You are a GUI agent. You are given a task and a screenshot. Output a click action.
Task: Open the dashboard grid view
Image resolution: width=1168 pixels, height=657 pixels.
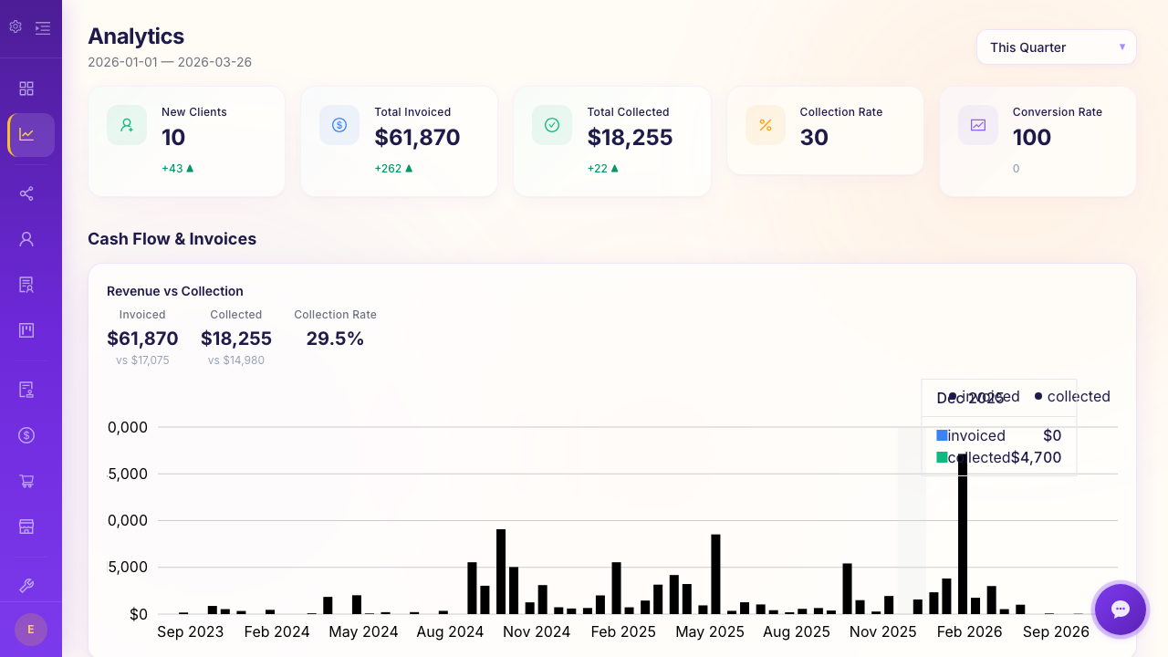click(x=26, y=89)
